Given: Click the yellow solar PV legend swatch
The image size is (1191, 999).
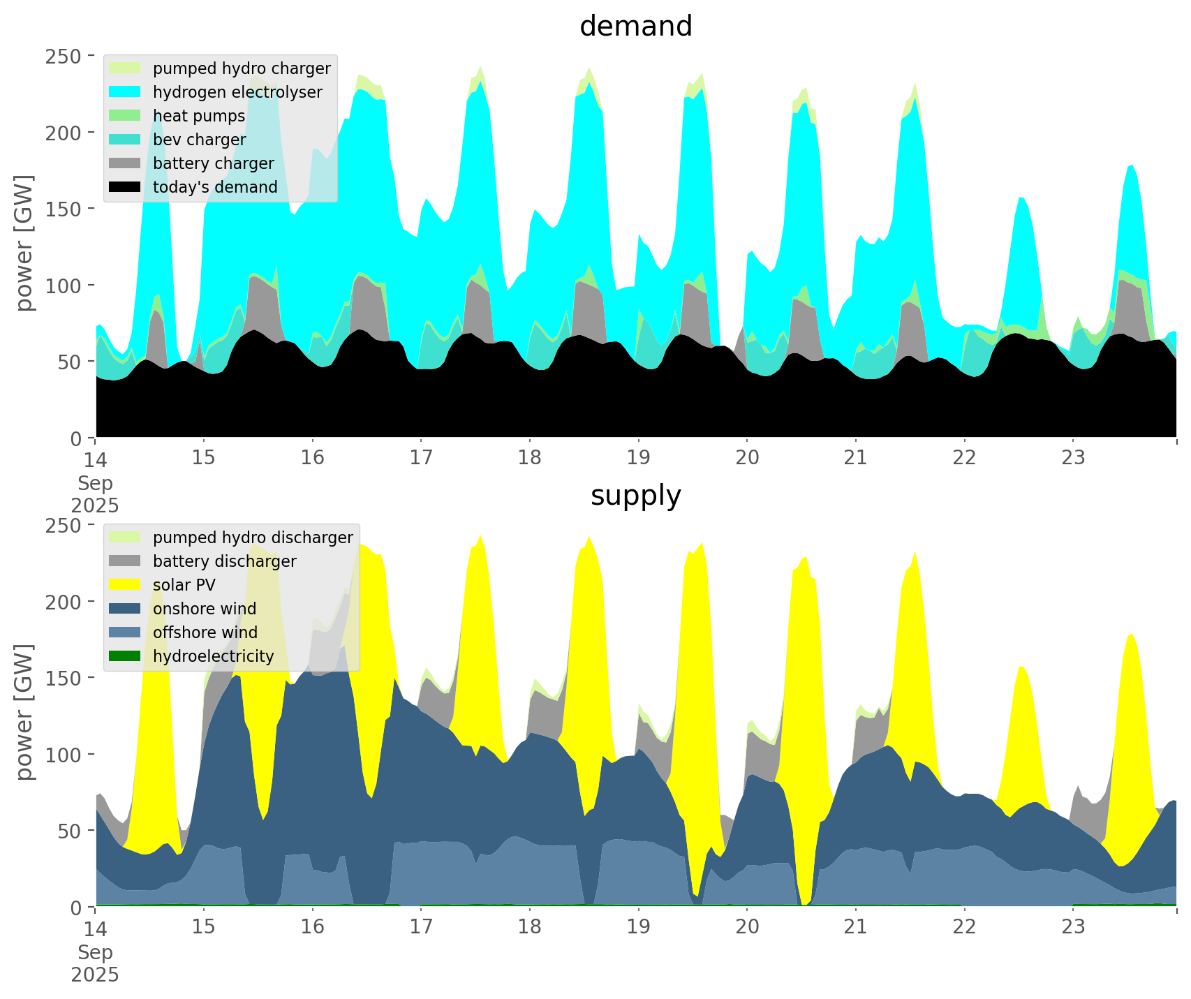Looking at the screenshot, I should 126,585.
